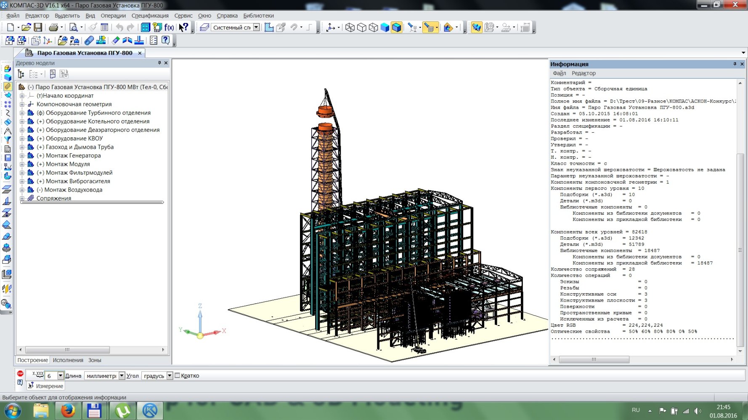Viewport: 748px width, 420px height.
Task: Click the funnel filter icon in left sidebar
Action: [8, 140]
